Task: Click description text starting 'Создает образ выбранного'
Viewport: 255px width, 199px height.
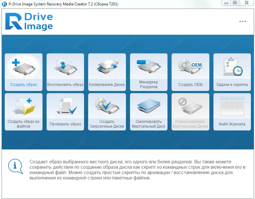Action: tap(138, 170)
